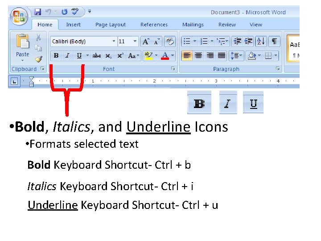
Task: Click the enlarged Bold B icon below ruler
Action: pyautogui.click(x=199, y=103)
